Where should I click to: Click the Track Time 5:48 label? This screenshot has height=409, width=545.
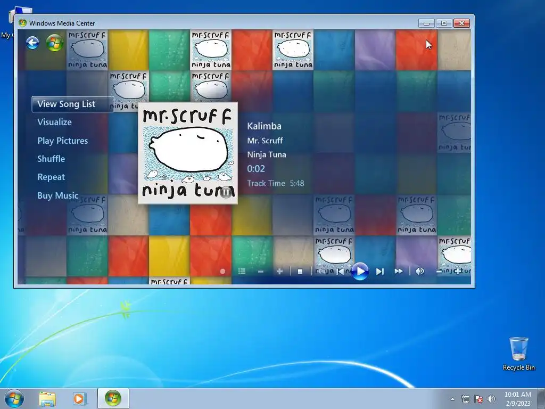click(276, 183)
